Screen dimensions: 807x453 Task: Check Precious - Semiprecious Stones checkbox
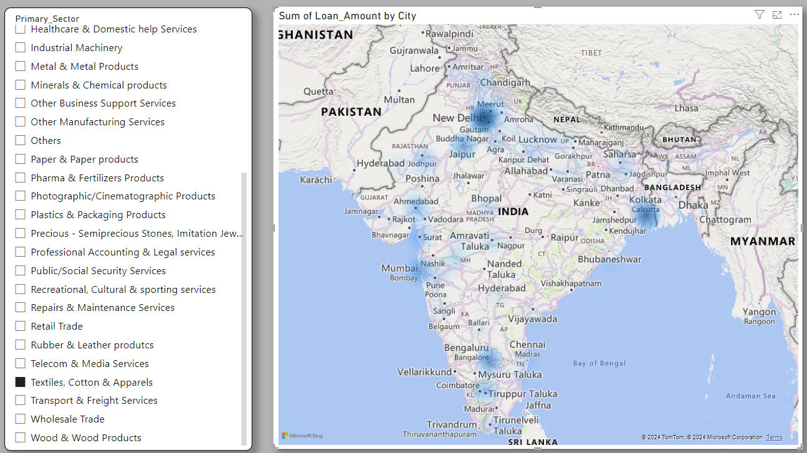click(21, 233)
